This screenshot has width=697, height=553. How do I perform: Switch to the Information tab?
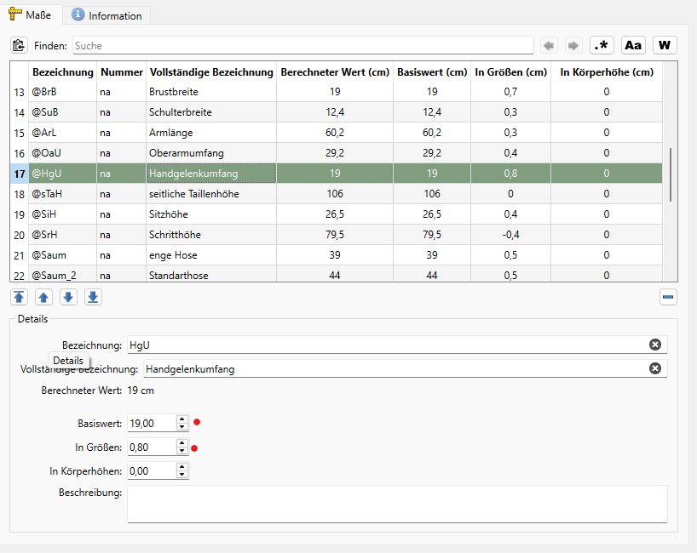pyautogui.click(x=107, y=15)
